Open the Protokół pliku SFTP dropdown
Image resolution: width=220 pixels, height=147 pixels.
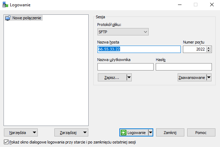(123, 32)
